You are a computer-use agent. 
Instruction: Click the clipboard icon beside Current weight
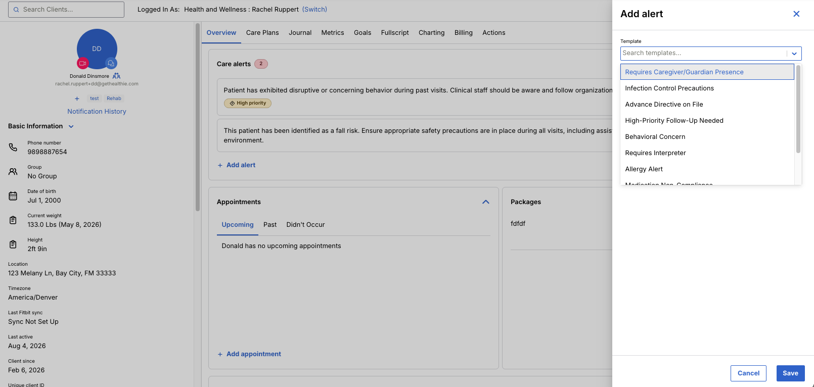tap(13, 220)
